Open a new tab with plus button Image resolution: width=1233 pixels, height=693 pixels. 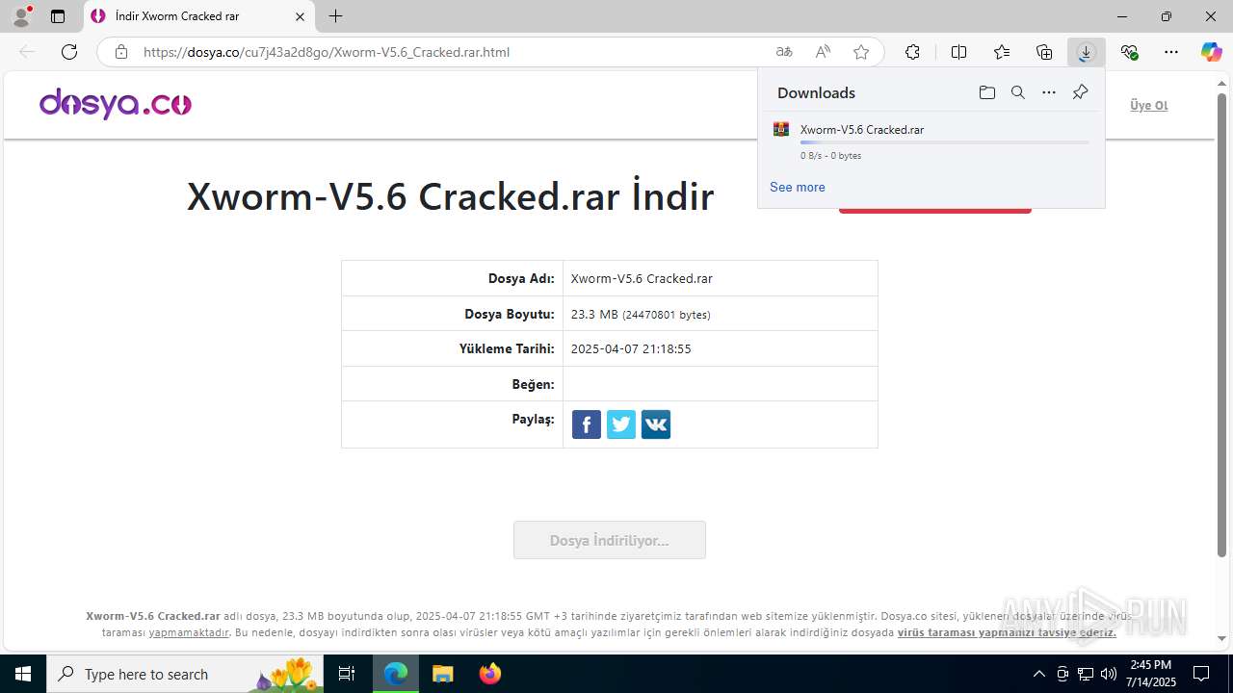click(335, 16)
